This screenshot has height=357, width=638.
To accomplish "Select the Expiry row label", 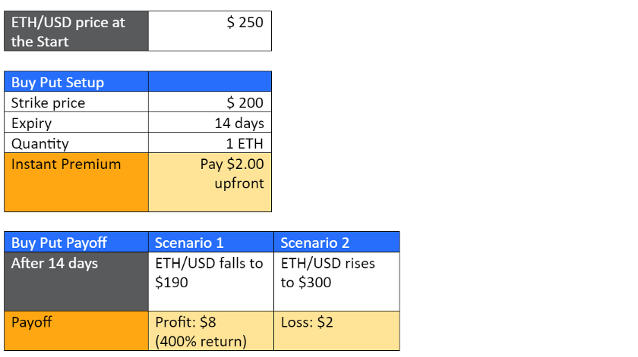I will point(76,123).
